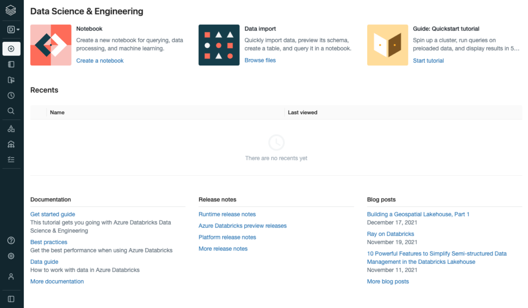Open the Create menu with the plus icon

[x=11, y=48]
